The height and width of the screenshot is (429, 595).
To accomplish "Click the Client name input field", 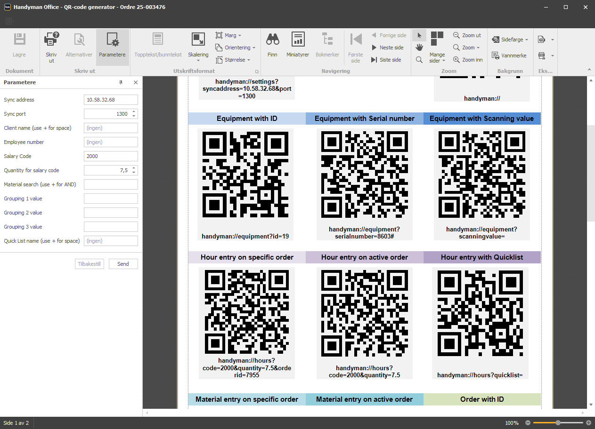I will 111,128.
